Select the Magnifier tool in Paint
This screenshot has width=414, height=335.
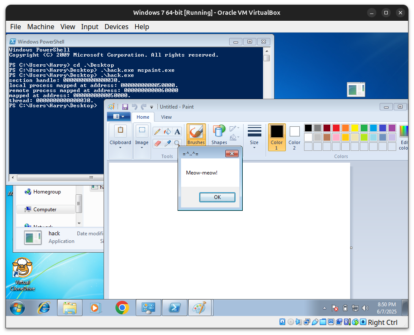(x=177, y=143)
